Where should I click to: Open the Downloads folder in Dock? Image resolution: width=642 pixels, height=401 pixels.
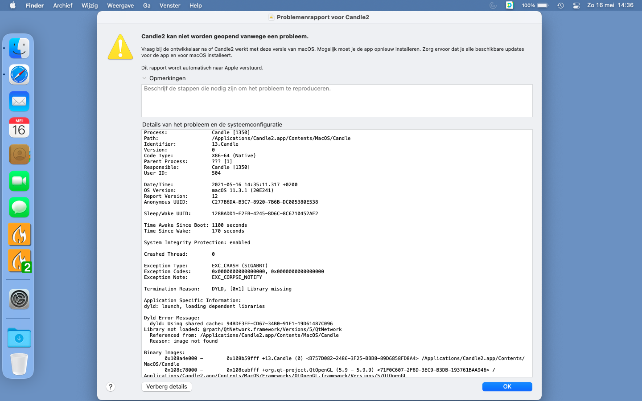(19, 338)
